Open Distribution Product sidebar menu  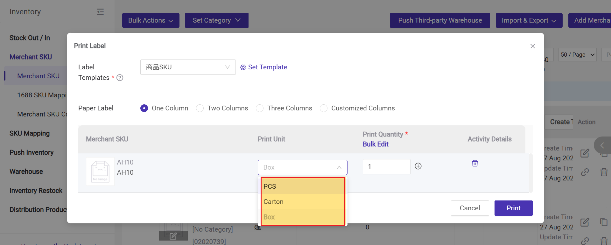point(38,210)
